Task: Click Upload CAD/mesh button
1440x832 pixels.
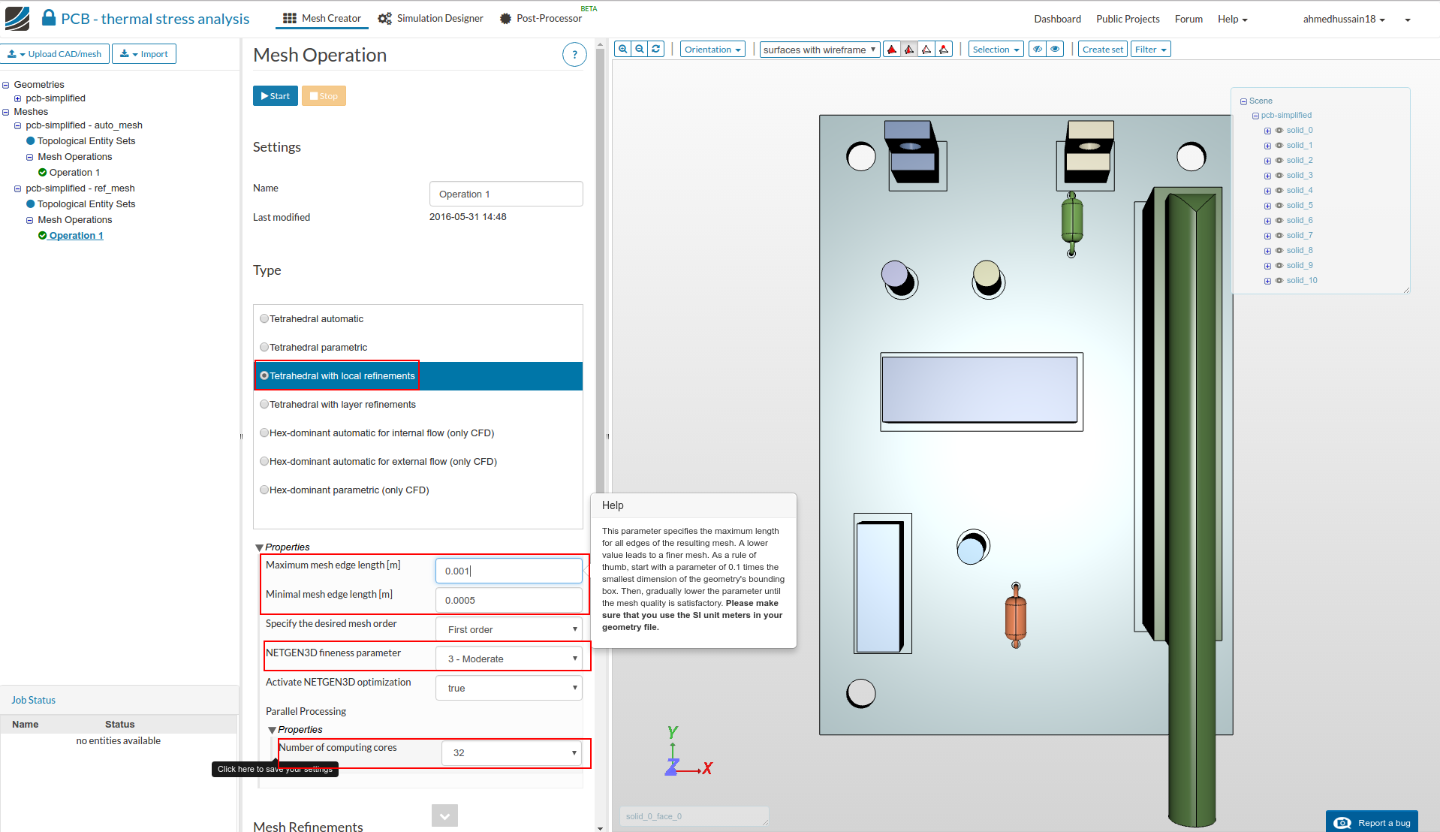Action: point(55,54)
